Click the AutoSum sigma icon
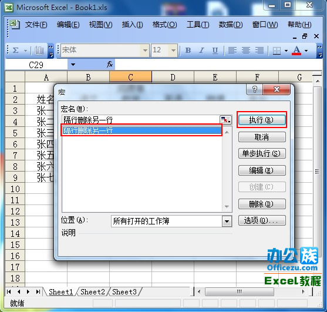The height and width of the screenshot is (312, 327). tap(16, 51)
